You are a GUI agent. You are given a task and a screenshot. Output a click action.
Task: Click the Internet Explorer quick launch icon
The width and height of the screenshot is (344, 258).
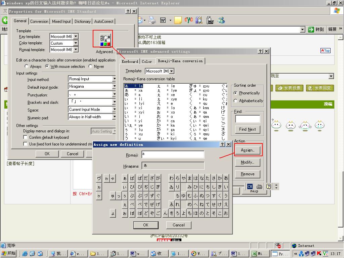click(x=25, y=254)
